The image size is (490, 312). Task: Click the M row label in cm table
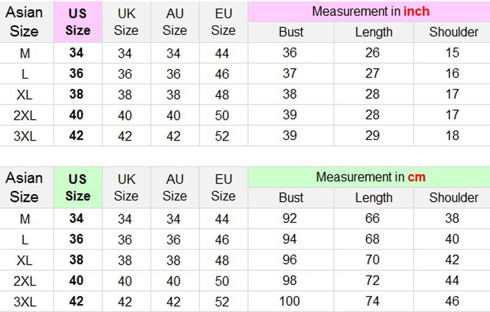(25, 219)
